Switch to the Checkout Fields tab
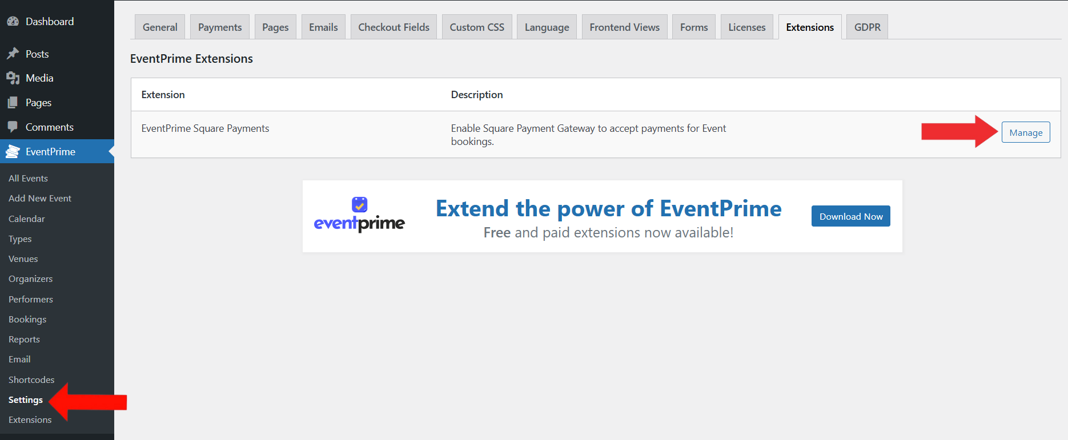The image size is (1068, 440). point(394,27)
